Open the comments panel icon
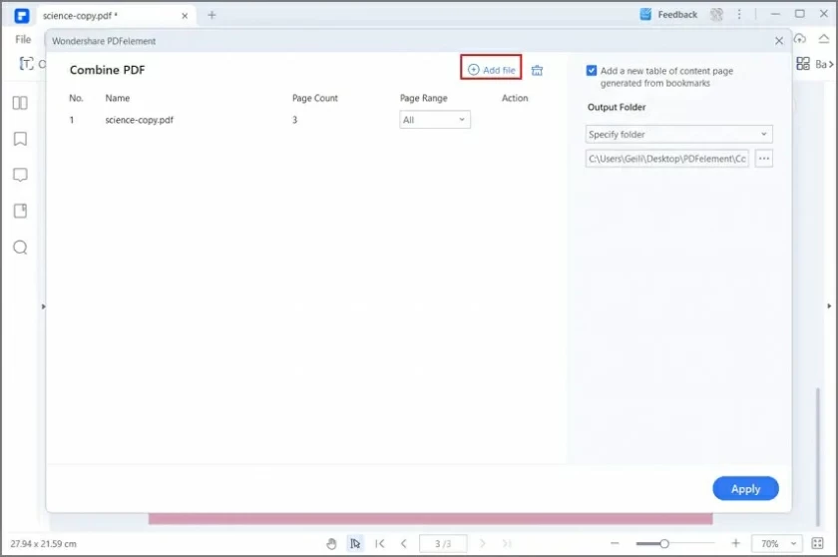 coord(20,175)
